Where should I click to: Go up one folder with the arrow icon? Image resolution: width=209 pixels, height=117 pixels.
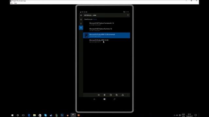pos(128,15)
